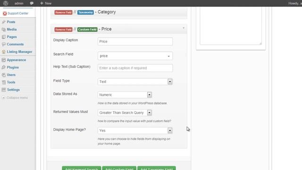Remove the Price custom field

(x=63, y=29)
